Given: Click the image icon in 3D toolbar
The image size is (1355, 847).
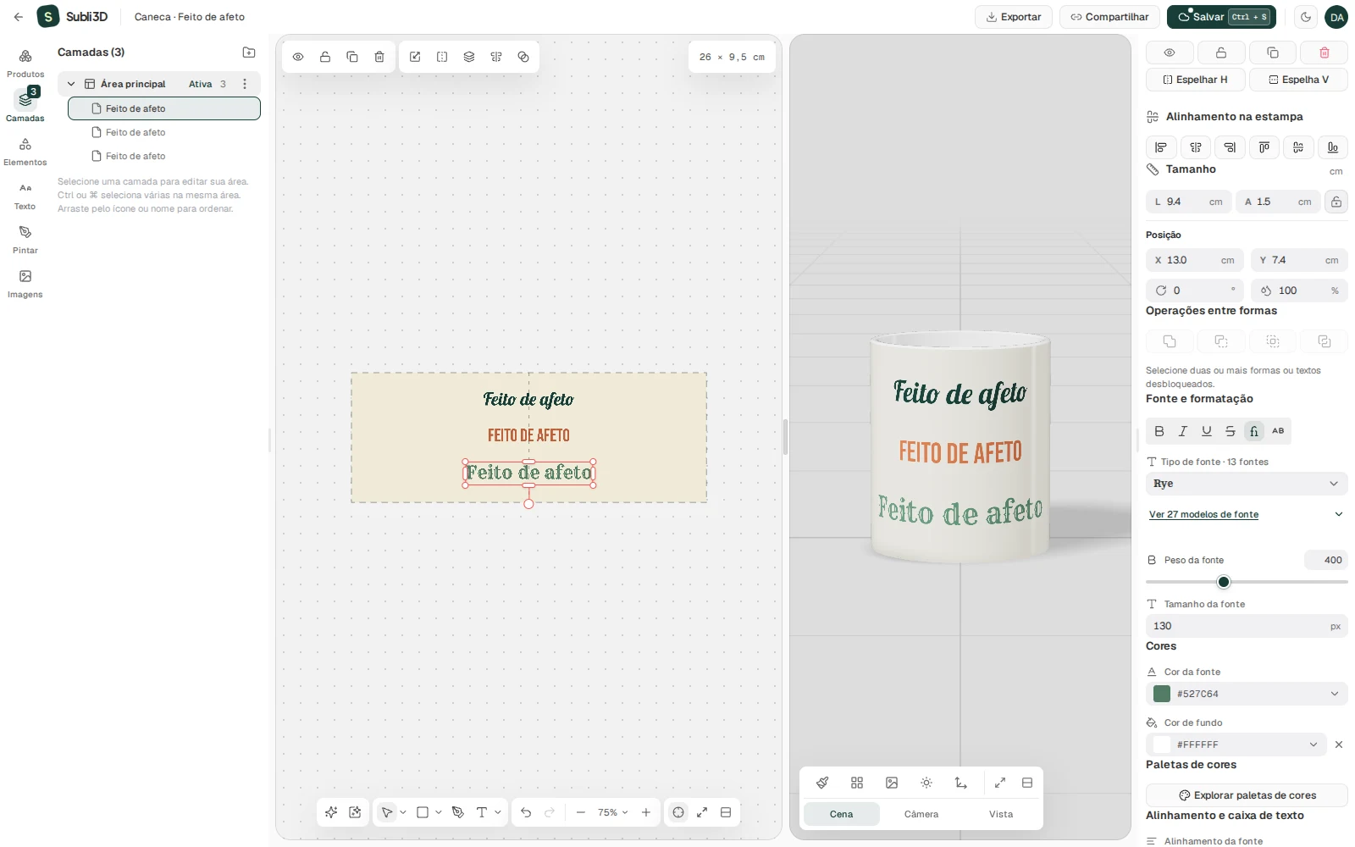Looking at the screenshot, I should point(892,783).
